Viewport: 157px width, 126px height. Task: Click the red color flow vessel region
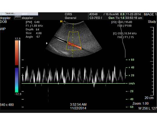click(74, 45)
